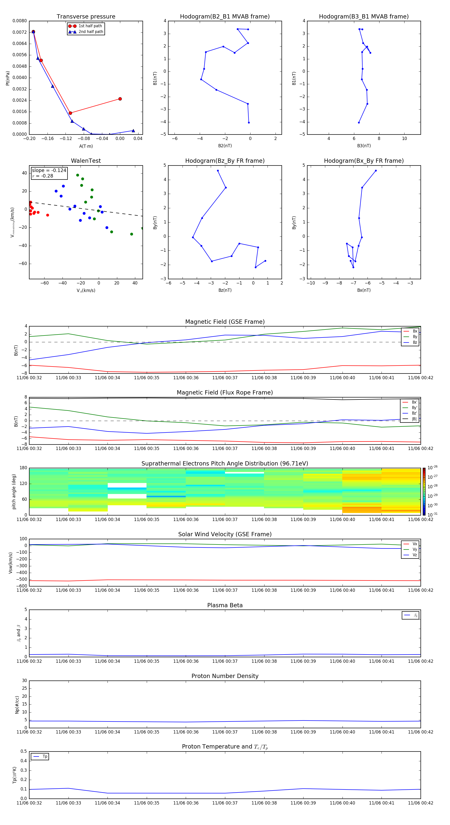Click the 'Vsw(km/s)' y-axis label

[10, 562]
